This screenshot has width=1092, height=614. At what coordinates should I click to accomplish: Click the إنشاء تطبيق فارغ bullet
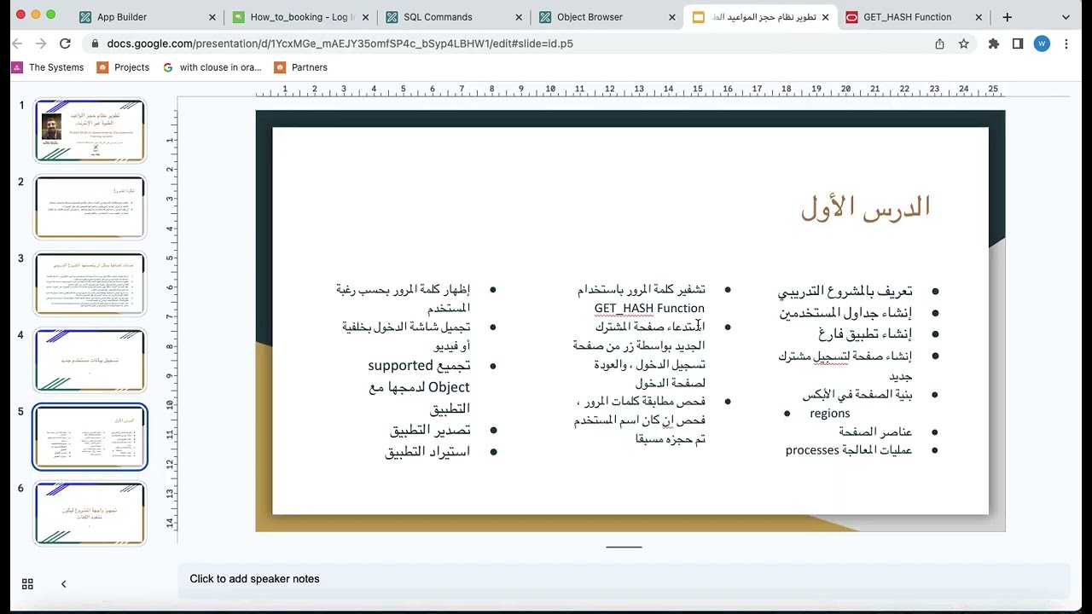(x=865, y=333)
